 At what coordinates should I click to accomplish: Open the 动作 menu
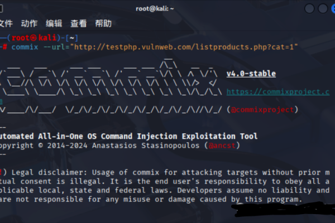tap(29, 23)
